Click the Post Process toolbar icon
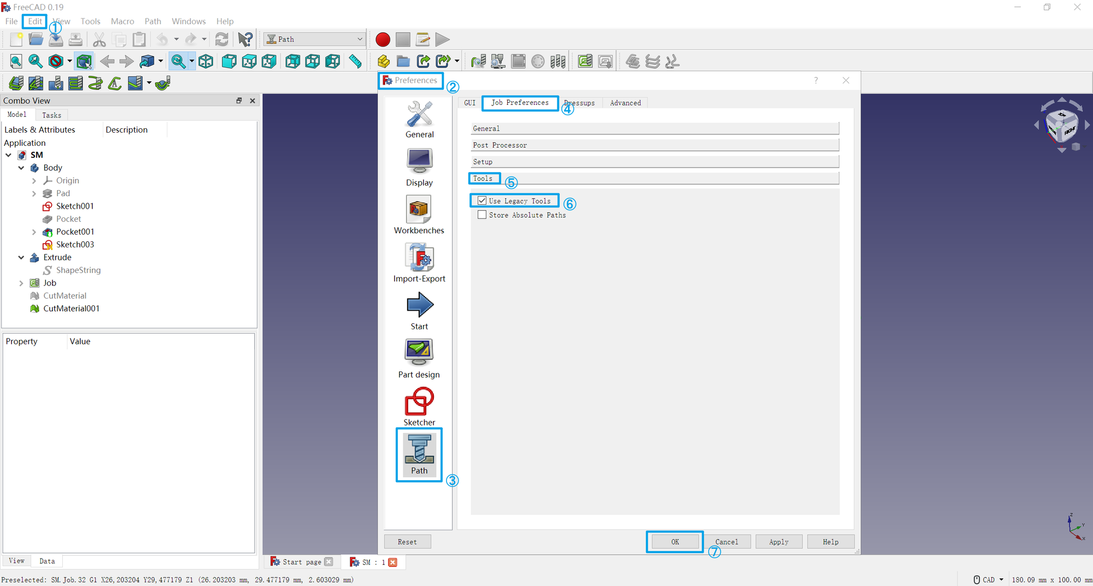 [x=605, y=61]
